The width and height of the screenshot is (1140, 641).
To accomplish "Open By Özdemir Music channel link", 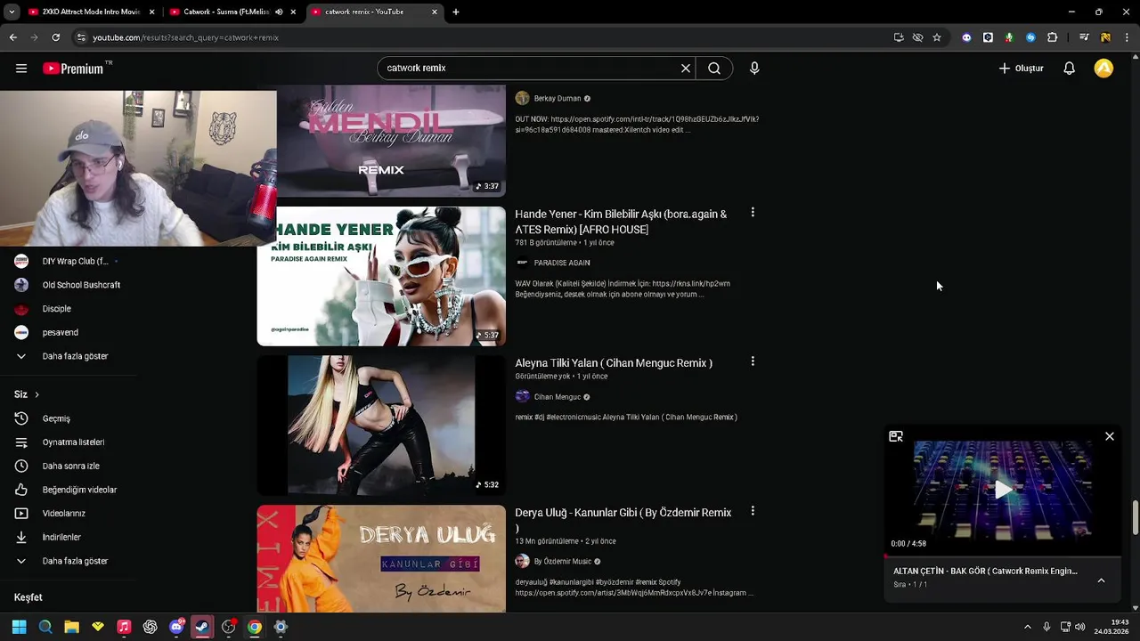I will (x=562, y=562).
